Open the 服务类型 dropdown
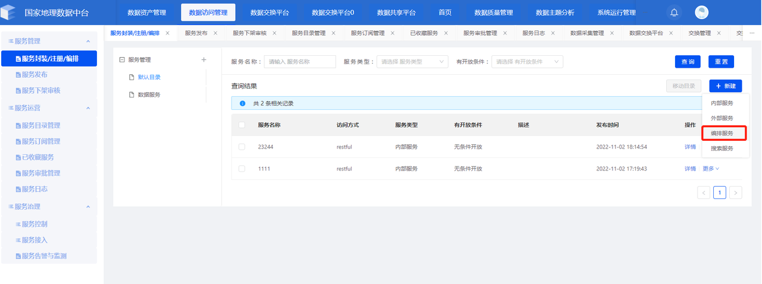This screenshot has width=762, height=284. click(412, 62)
